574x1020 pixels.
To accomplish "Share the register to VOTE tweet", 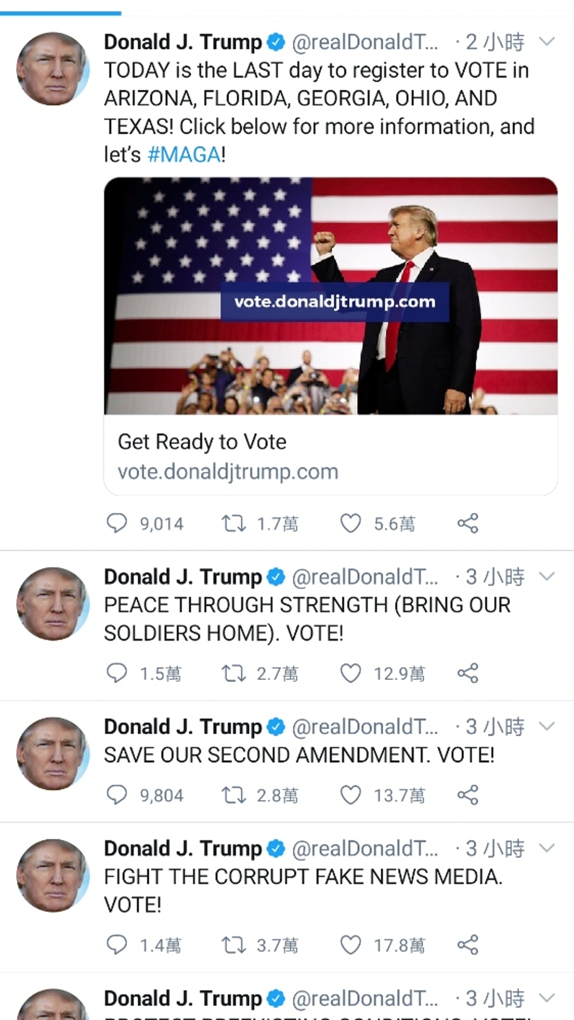I will point(468,523).
